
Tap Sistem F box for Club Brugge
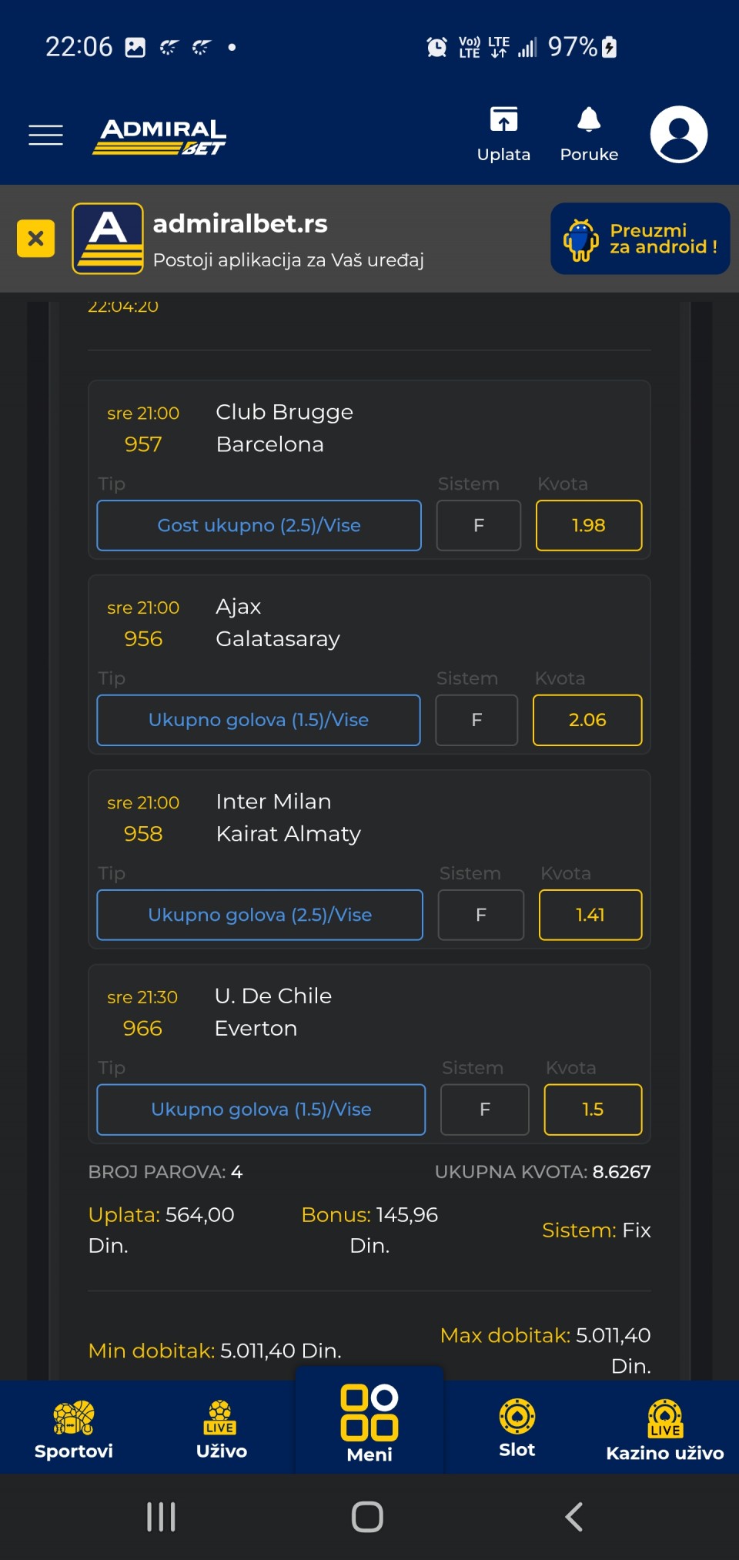(x=479, y=526)
